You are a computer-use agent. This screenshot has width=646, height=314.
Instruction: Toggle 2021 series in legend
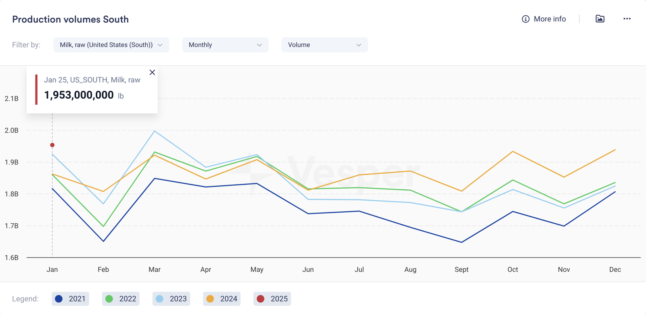71,299
